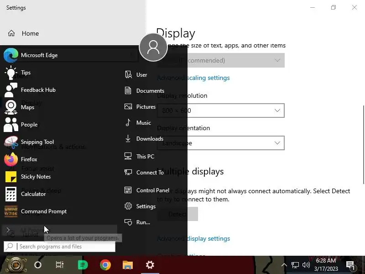This screenshot has height=274, width=365.
Task: Open Advanced display settings link
Action: (193, 238)
